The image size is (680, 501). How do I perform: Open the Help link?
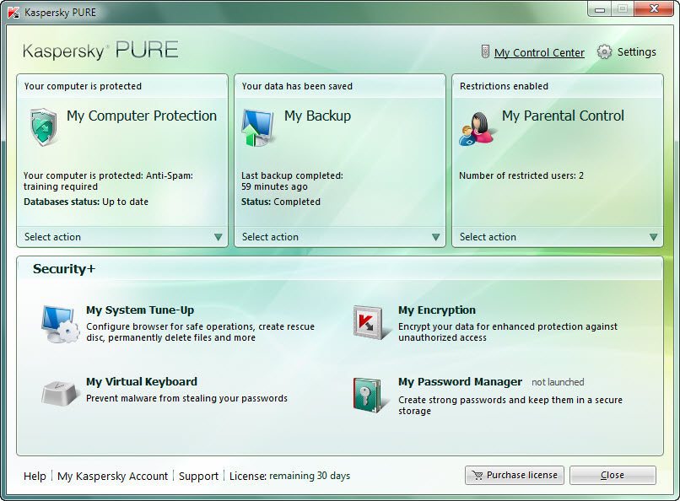(x=35, y=476)
